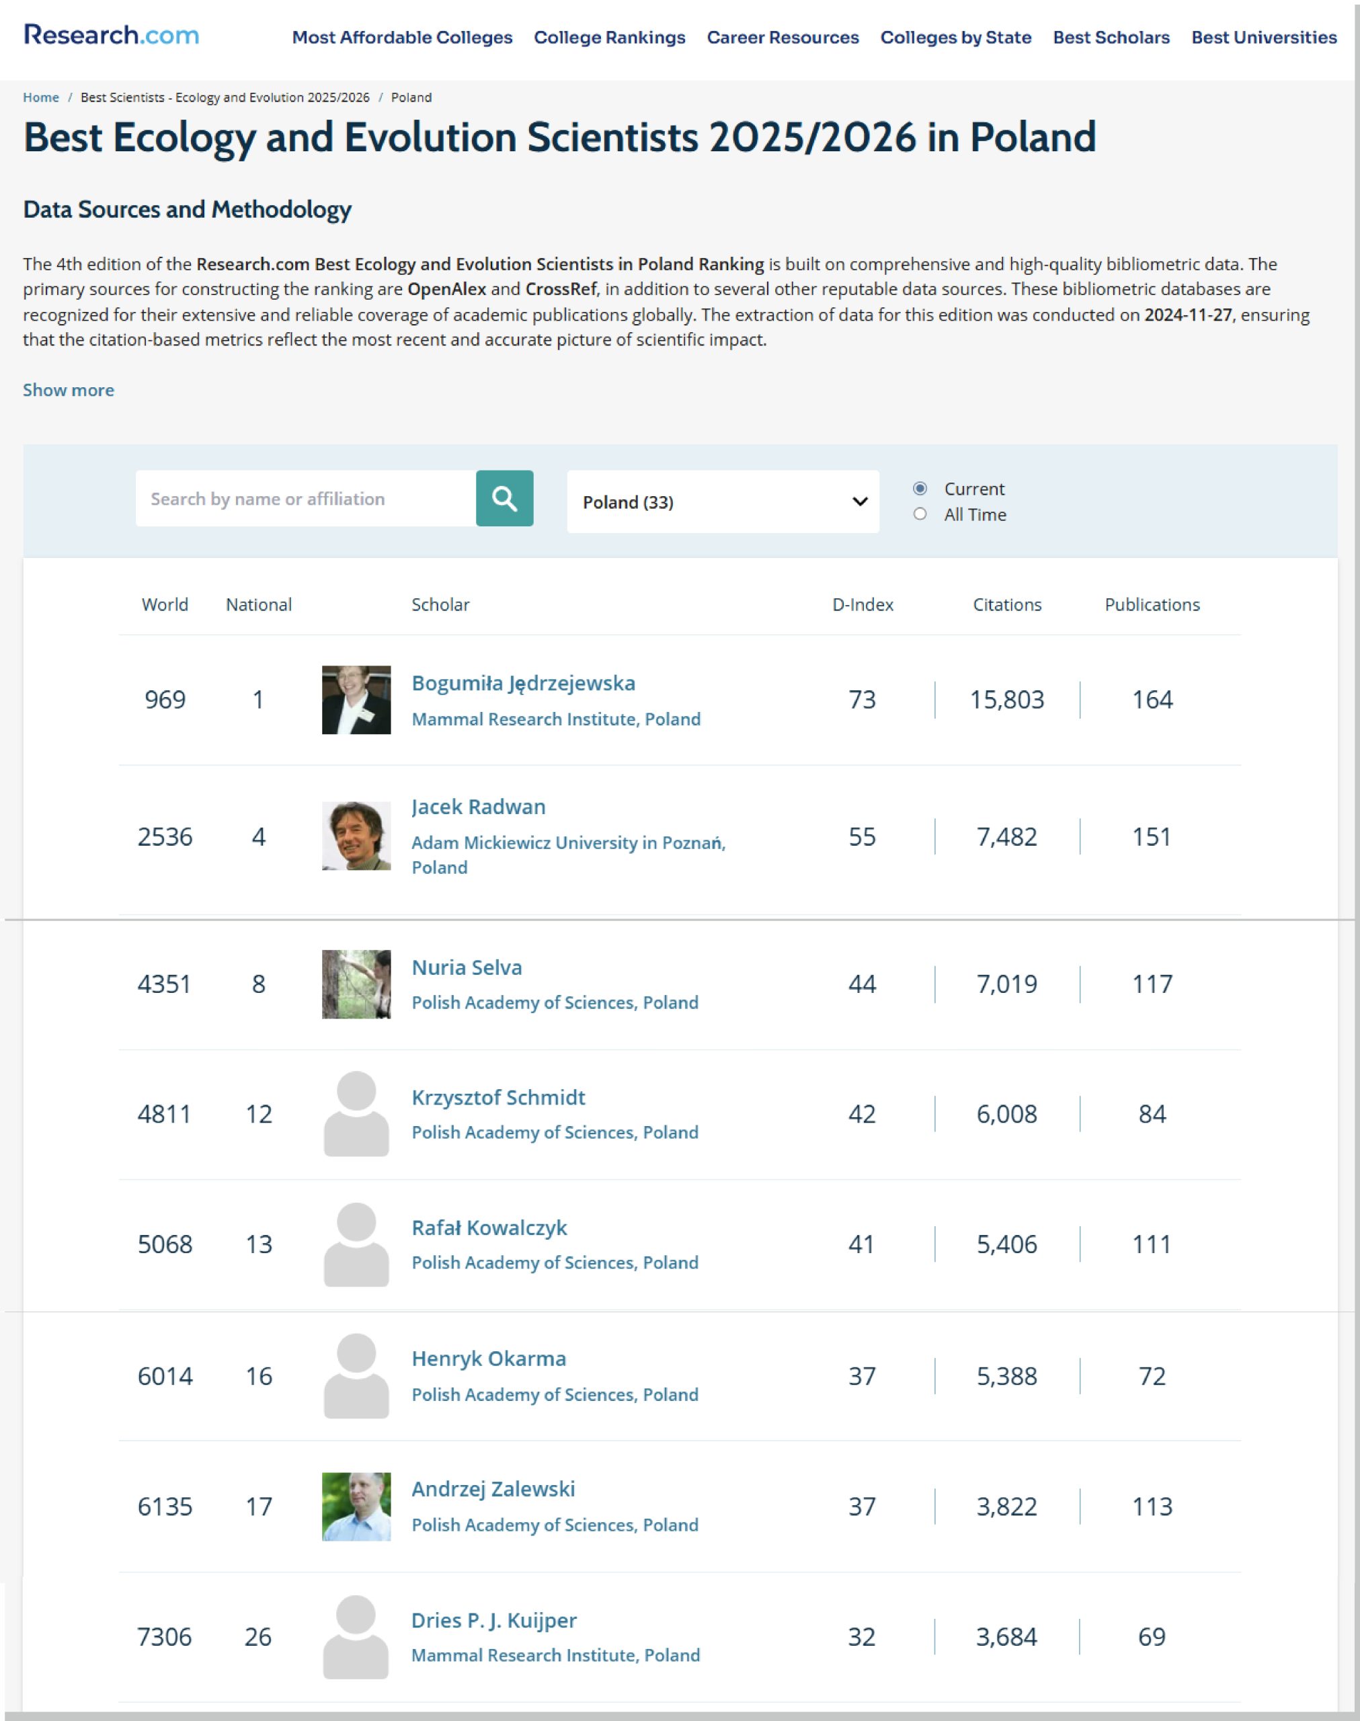Select the All Time radio button
The image size is (1360, 1721).
coord(920,514)
